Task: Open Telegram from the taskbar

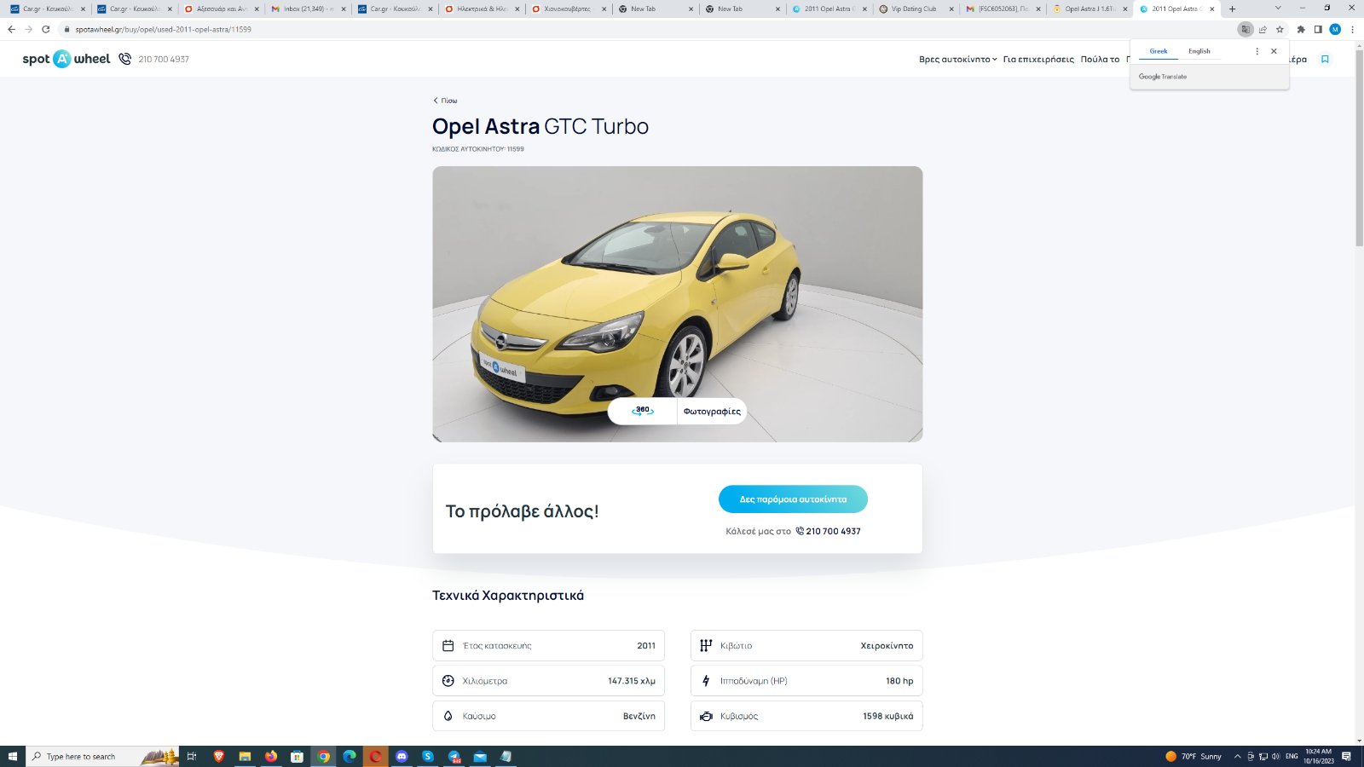Action: pyautogui.click(x=454, y=756)
